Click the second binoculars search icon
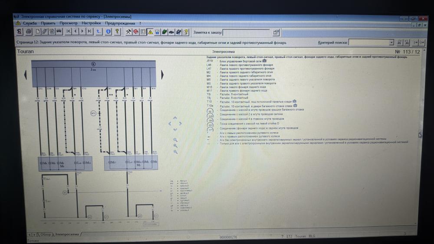The width and height of the screenshot is (434, 244). click(x=407, y=42)
